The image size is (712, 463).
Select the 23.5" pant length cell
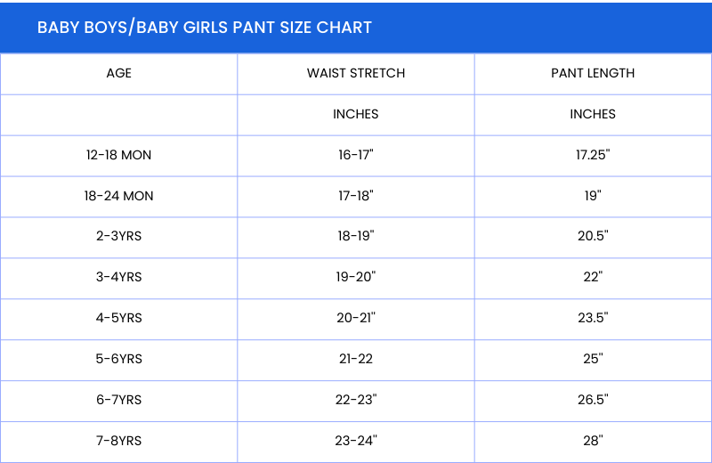[x=593, y=319]
